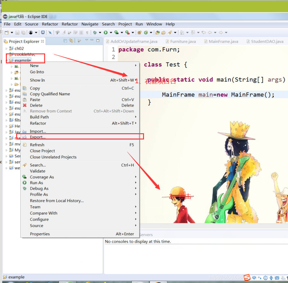Navigate Forward with right arrow icon

point(221,33)
